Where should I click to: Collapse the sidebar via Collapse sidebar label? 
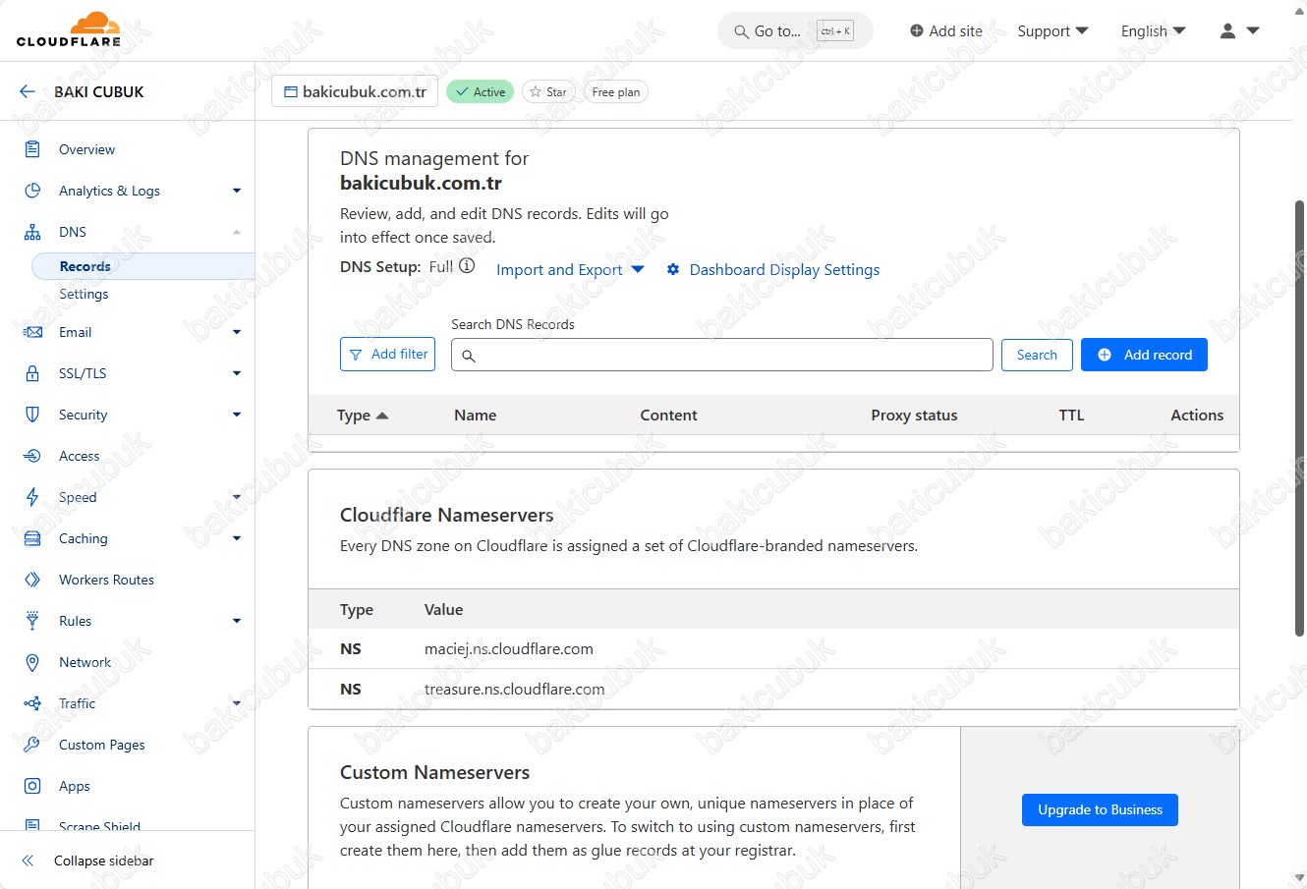coord(104,861)
